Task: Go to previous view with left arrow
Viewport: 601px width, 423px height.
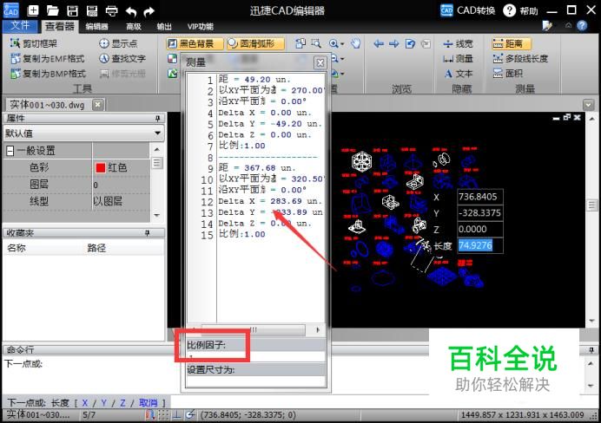Action: tap(379, 44)
